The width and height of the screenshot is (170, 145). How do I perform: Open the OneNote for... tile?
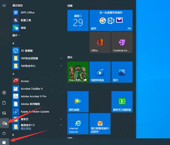[x=122, y=42]
